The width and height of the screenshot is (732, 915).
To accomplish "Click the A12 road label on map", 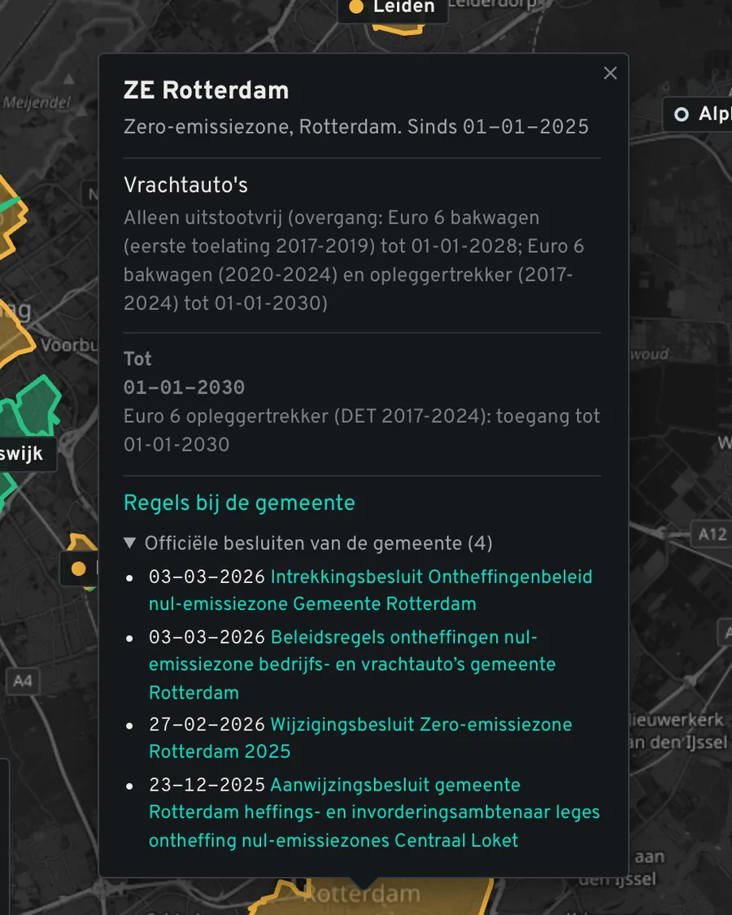I will click(x=712, y=534).
